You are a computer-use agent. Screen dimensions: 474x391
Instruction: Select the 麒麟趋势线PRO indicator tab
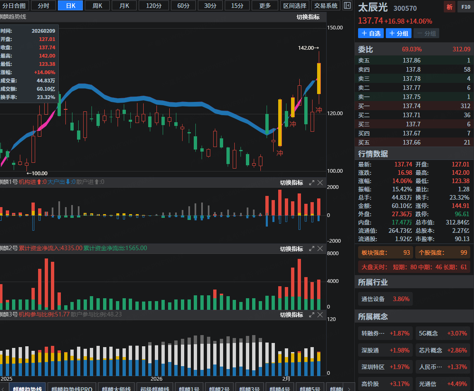(72, 388)
